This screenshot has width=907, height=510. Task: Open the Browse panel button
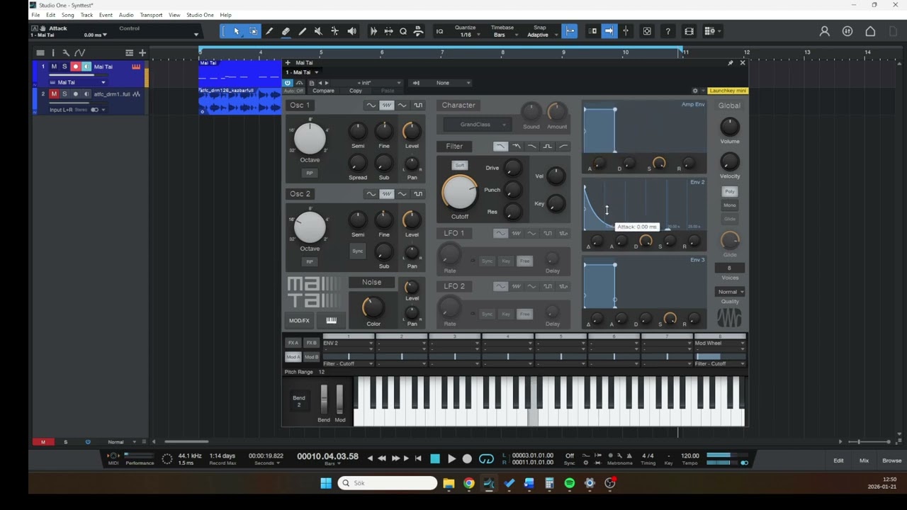[891, 460]
